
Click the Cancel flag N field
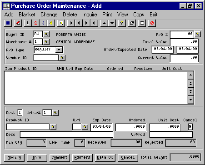pyautogui.click(x=190, y=127)
